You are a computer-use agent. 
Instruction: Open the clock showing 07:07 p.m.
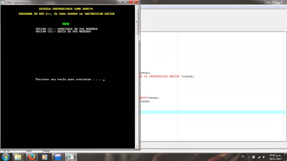[x=275, y=157]
